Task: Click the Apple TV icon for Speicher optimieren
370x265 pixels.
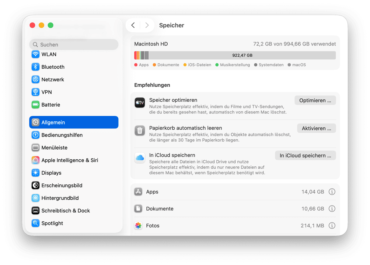Action: pyautogui.click(x=140, y=103)
